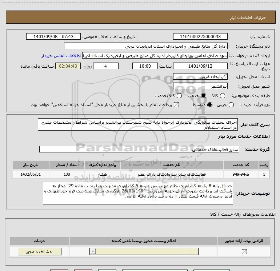The image size is (280, 271).
Task: Select the کالا/خدمت radio button
Action: (x=179, y=96)
